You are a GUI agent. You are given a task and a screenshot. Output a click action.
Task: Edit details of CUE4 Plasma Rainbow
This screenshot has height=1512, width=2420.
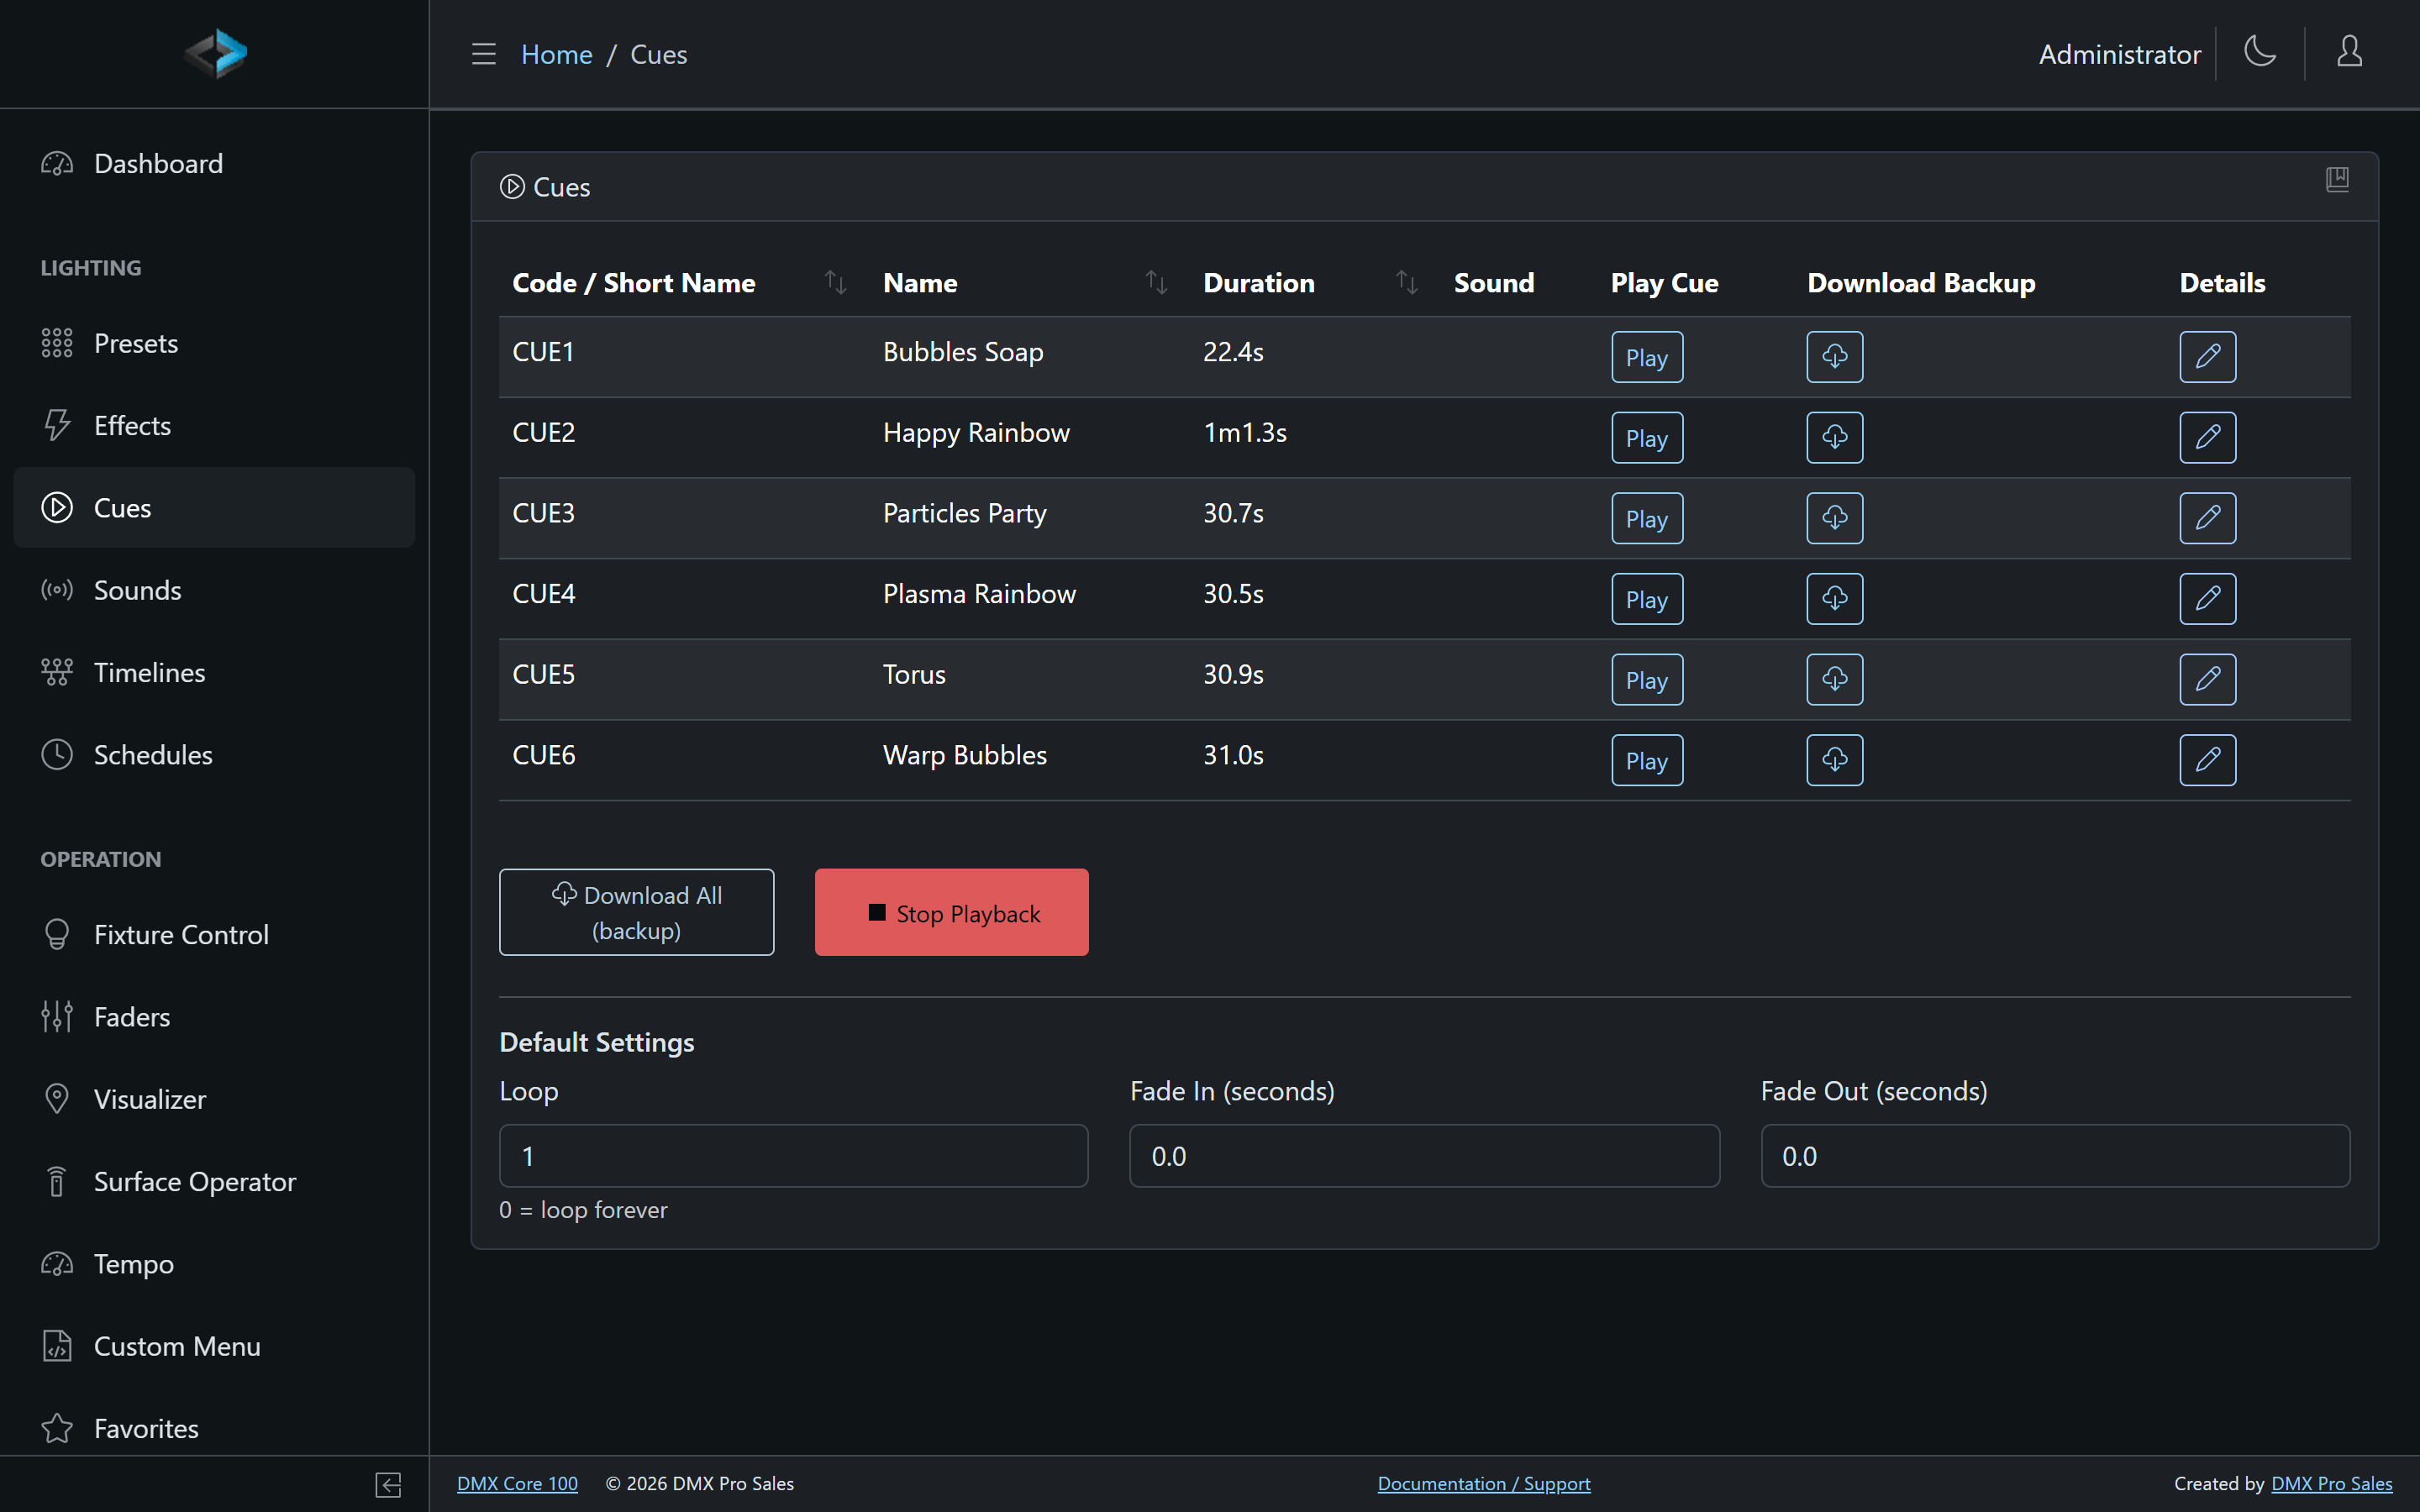[x=2207, y=599]
